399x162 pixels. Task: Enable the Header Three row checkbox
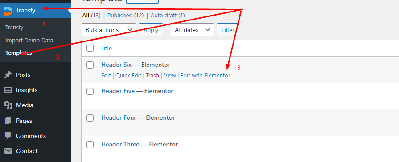(90, 145)
